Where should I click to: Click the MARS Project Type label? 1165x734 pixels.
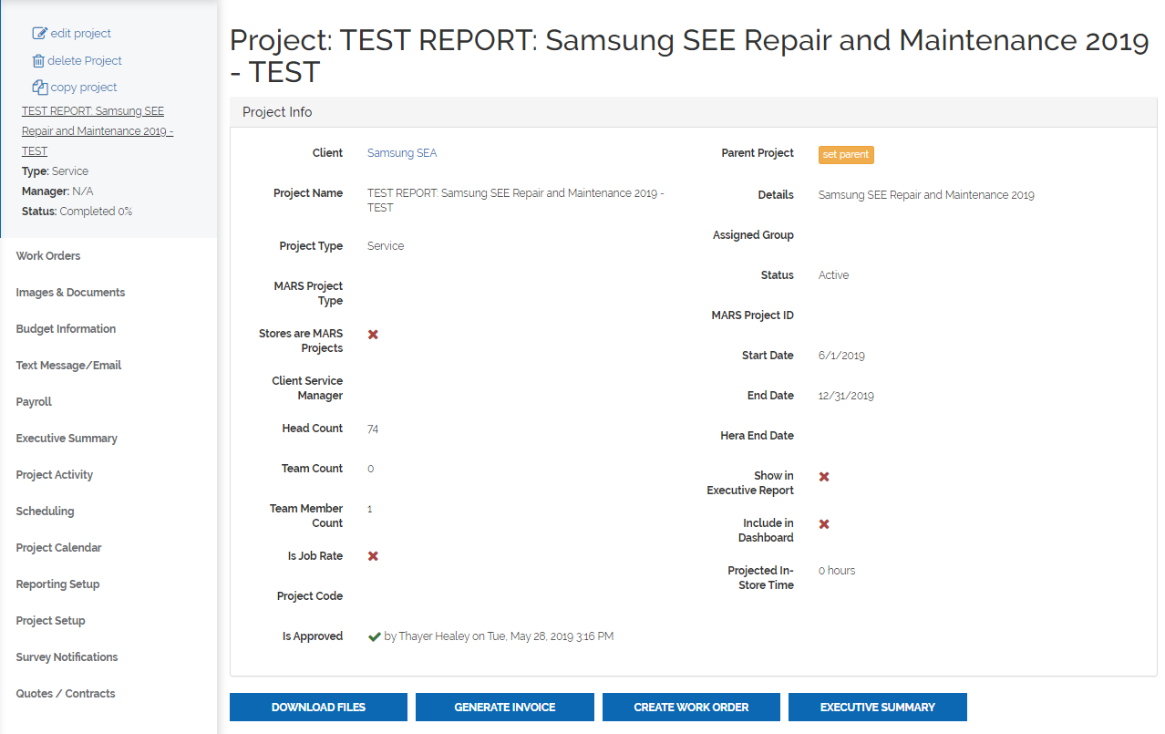click(308, 294)
